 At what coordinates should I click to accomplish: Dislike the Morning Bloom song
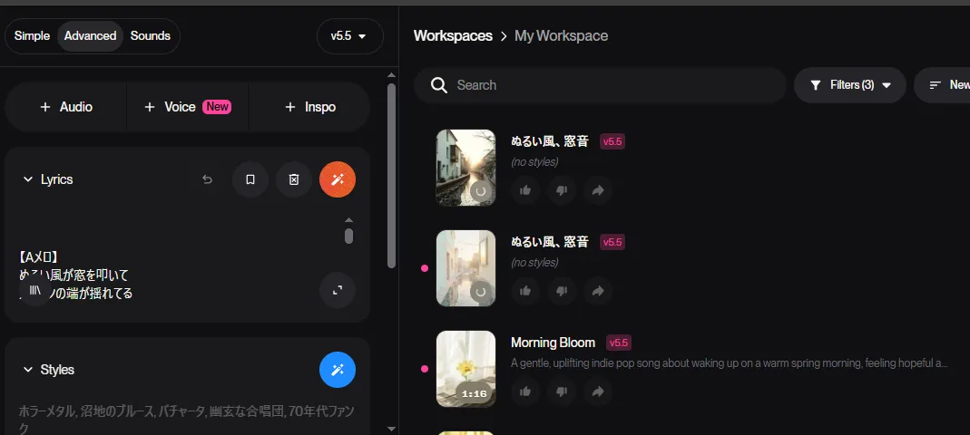tap(562, 391)
